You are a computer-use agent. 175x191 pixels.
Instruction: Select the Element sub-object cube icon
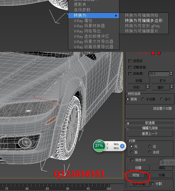159,53
